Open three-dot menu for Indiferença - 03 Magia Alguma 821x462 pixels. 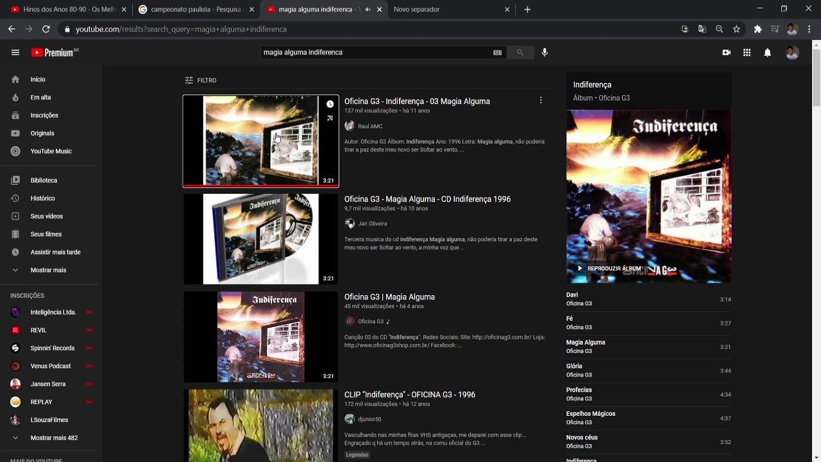click(541, 100)
